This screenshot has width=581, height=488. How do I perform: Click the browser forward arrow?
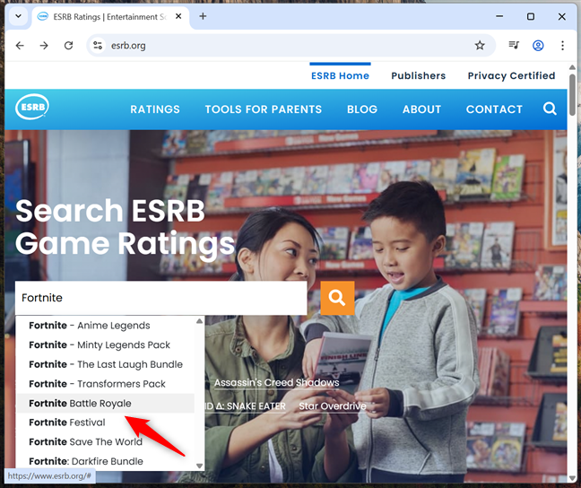pos(44,46)
